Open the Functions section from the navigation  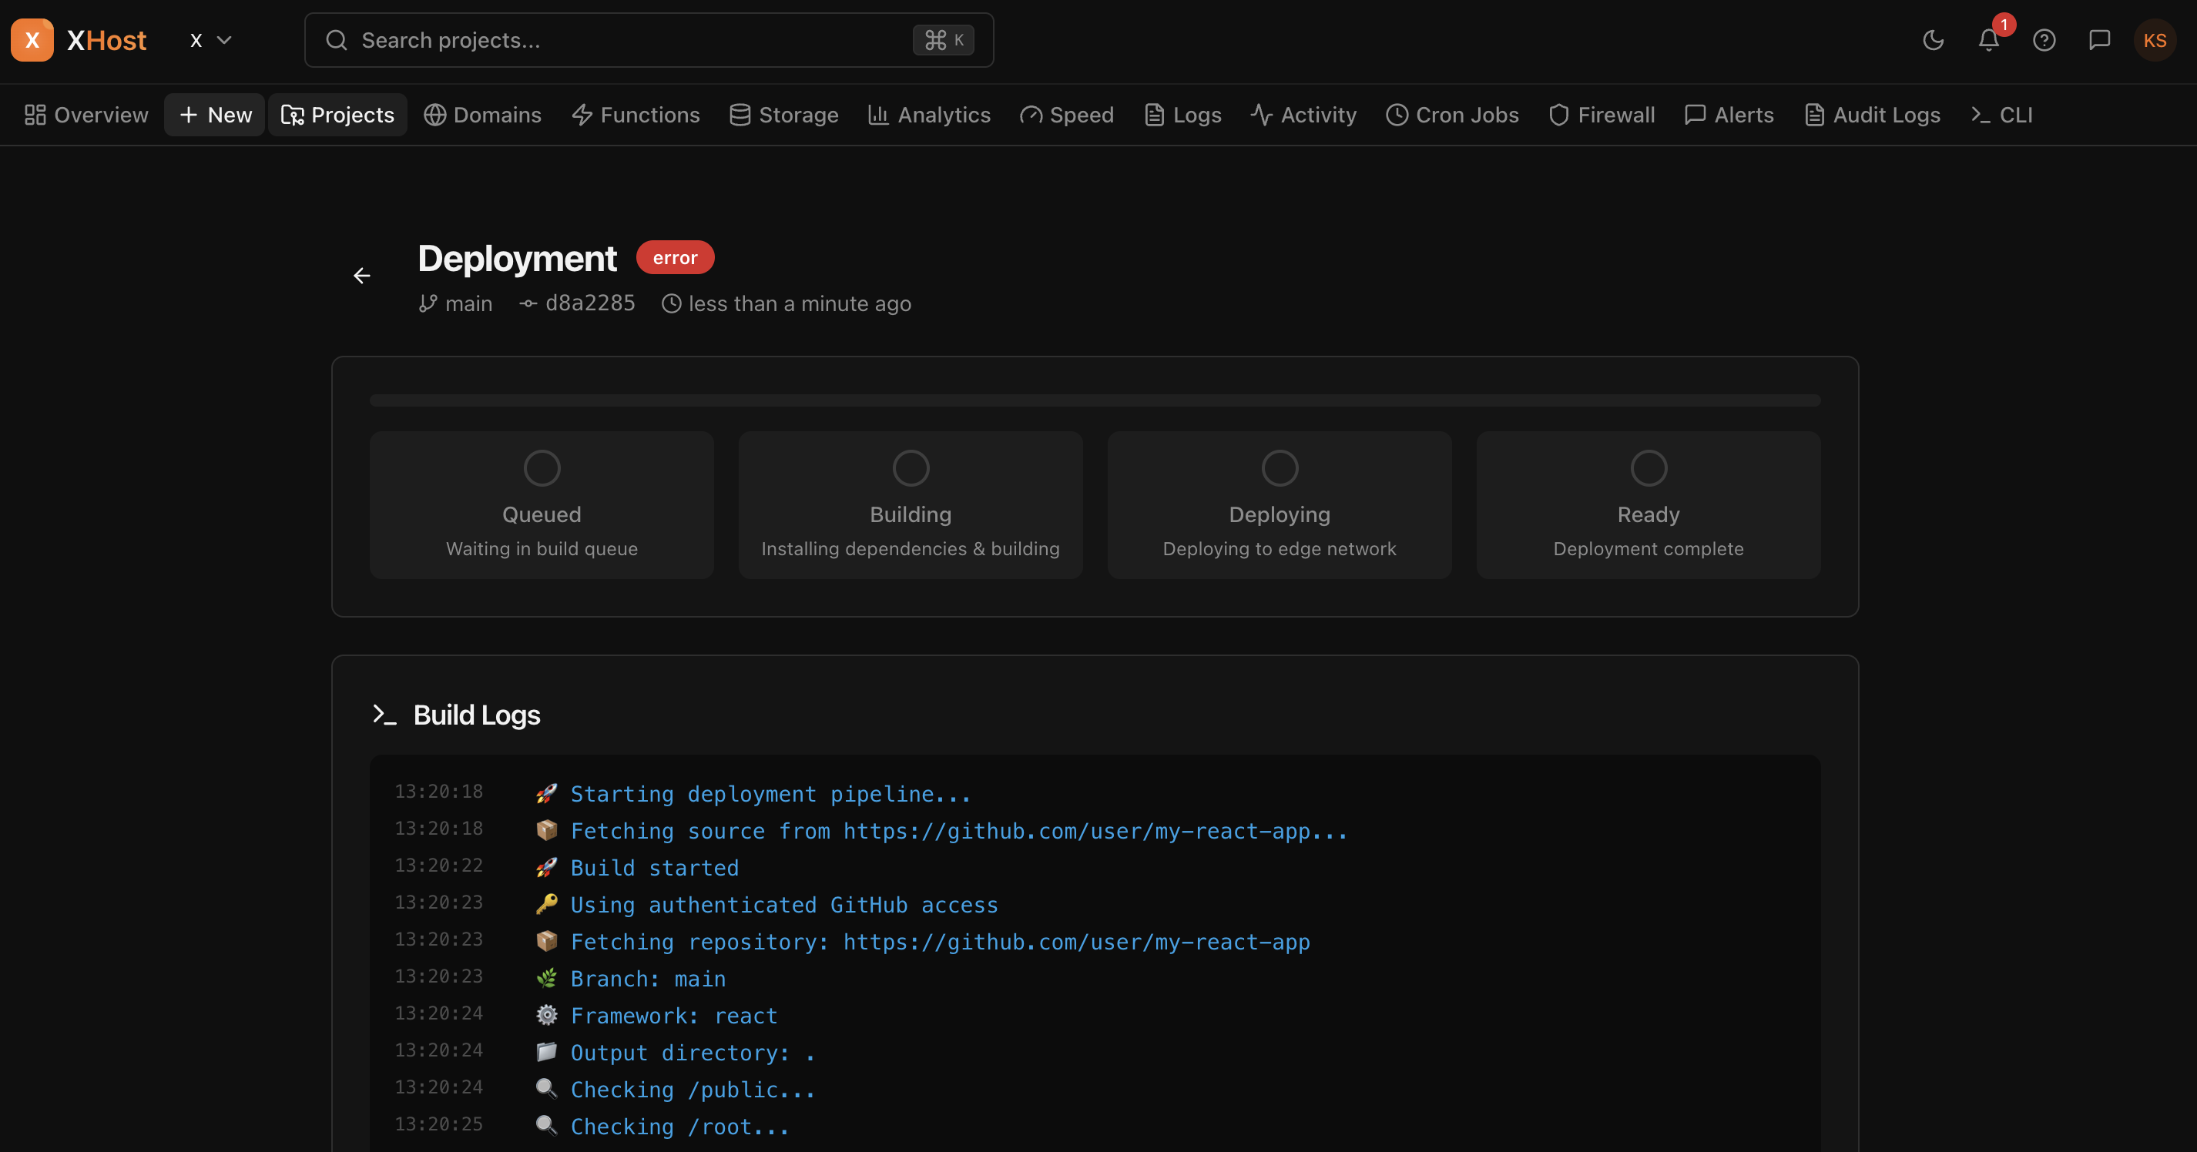(636, 114)
